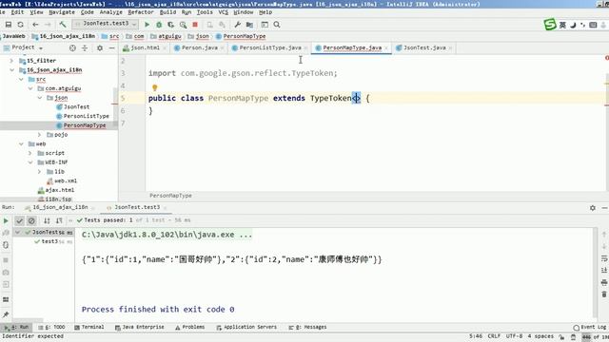
Task: Open Java Enterprise tool window
Action: pyautogui.click(x=139, y=327)
